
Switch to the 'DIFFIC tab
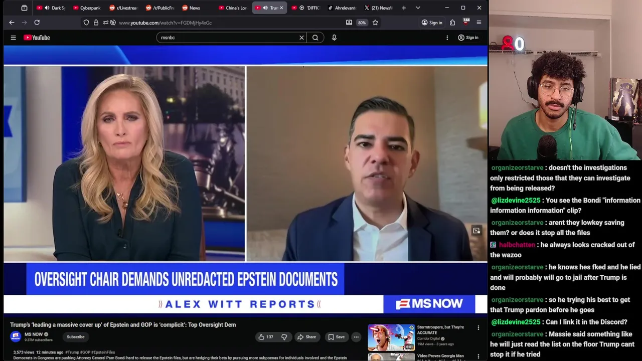pos(305,8)
